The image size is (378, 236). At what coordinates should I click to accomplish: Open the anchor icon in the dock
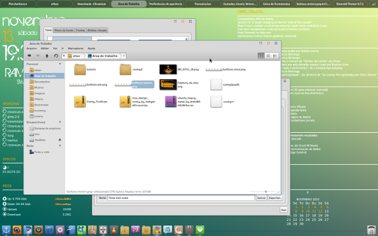tap(6, 230)
